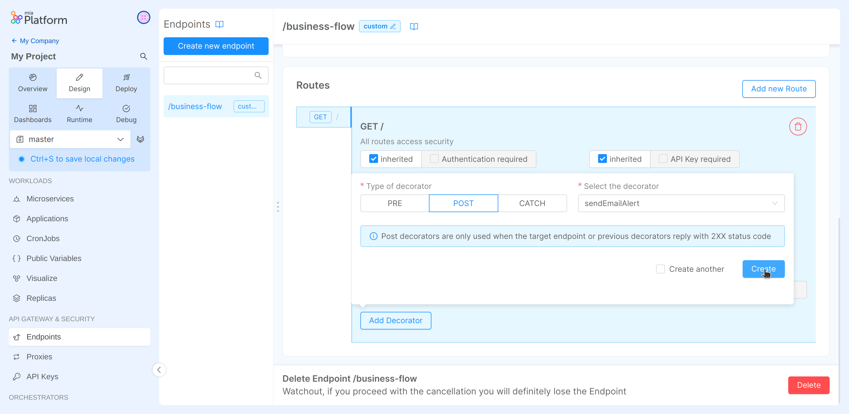This screenshot has width=849, height=414.
Task: Open the sendEmailAlert decorator dropdown
Action: tap(775, 203)
